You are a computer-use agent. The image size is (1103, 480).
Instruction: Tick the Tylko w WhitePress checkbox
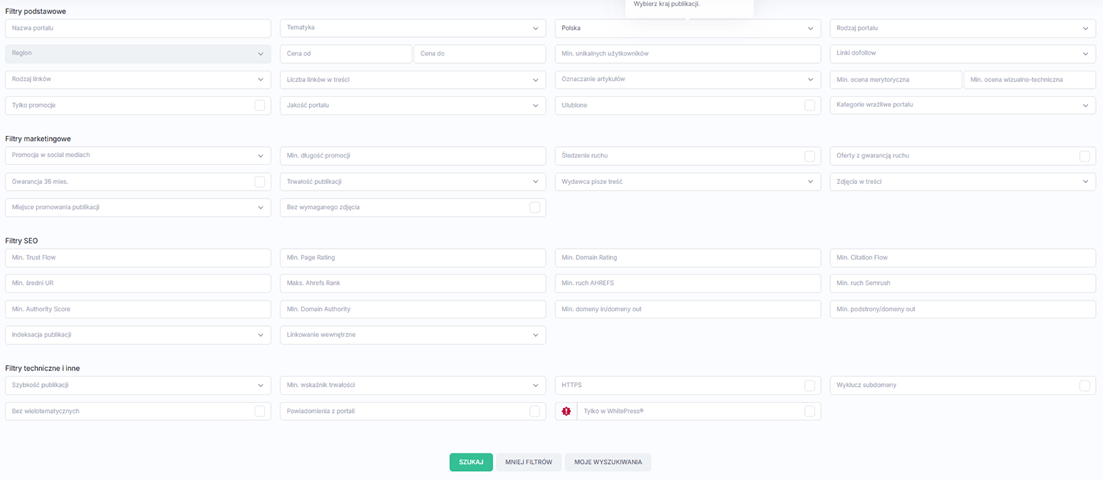coord(810,411)
